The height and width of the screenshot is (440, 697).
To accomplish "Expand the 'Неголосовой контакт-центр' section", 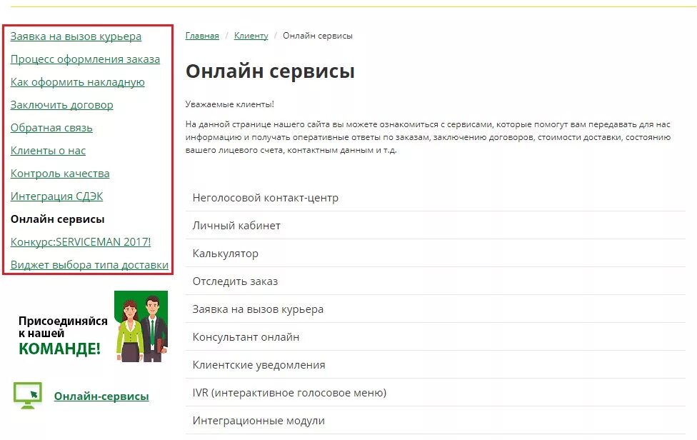I will [x=264, y=198].
